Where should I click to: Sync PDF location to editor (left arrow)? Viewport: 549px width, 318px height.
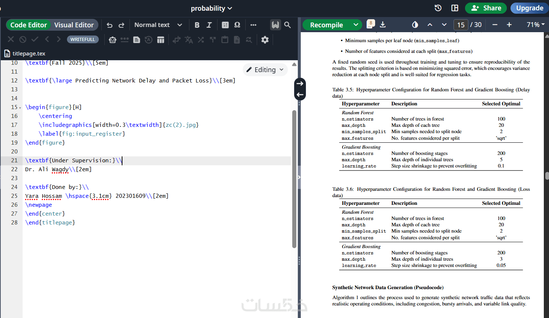pos(300,95)
